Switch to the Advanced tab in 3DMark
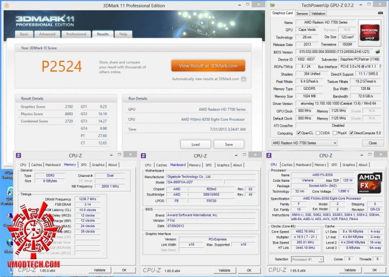Image resolution: width=389 pixels, height=277 pixels. click(47, 34)
